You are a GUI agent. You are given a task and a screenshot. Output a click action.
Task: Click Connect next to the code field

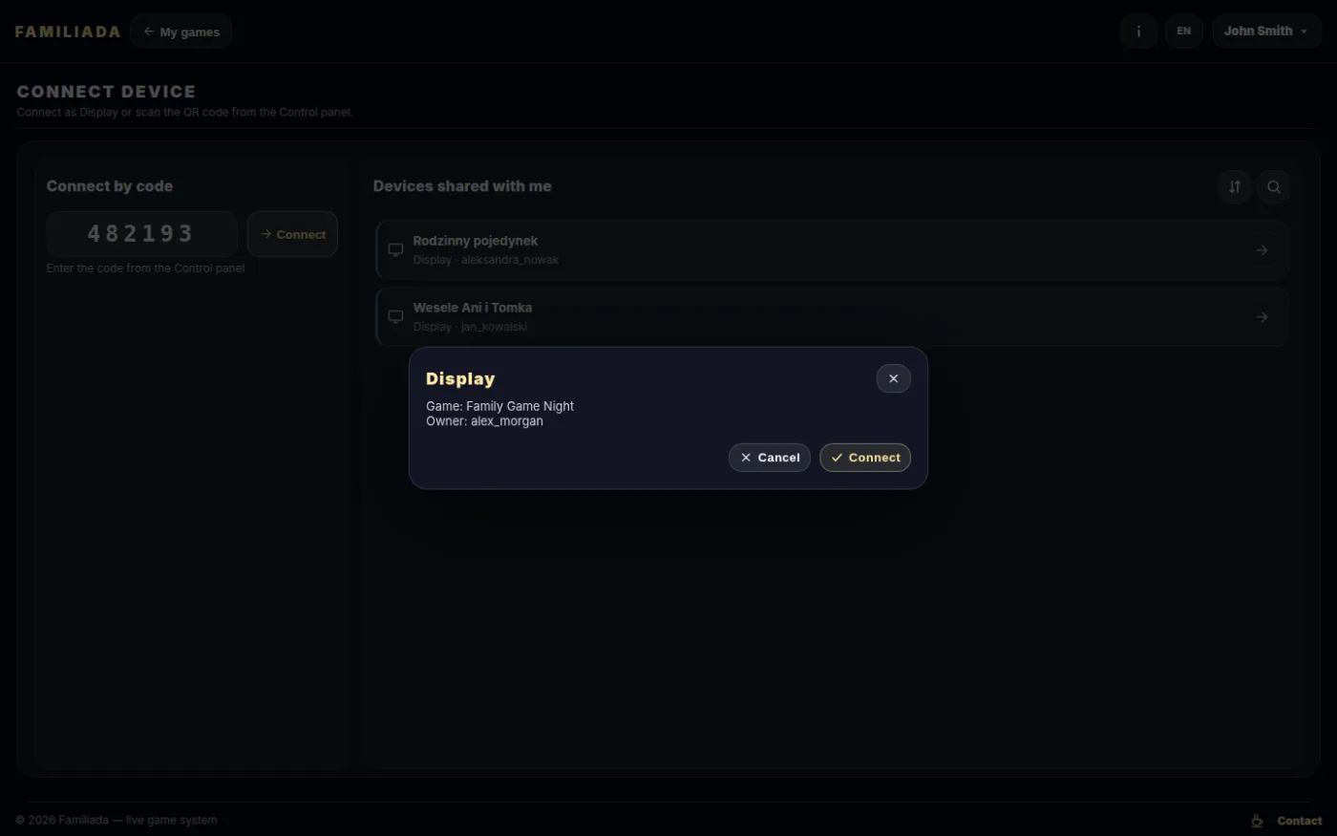pos(292,234)
